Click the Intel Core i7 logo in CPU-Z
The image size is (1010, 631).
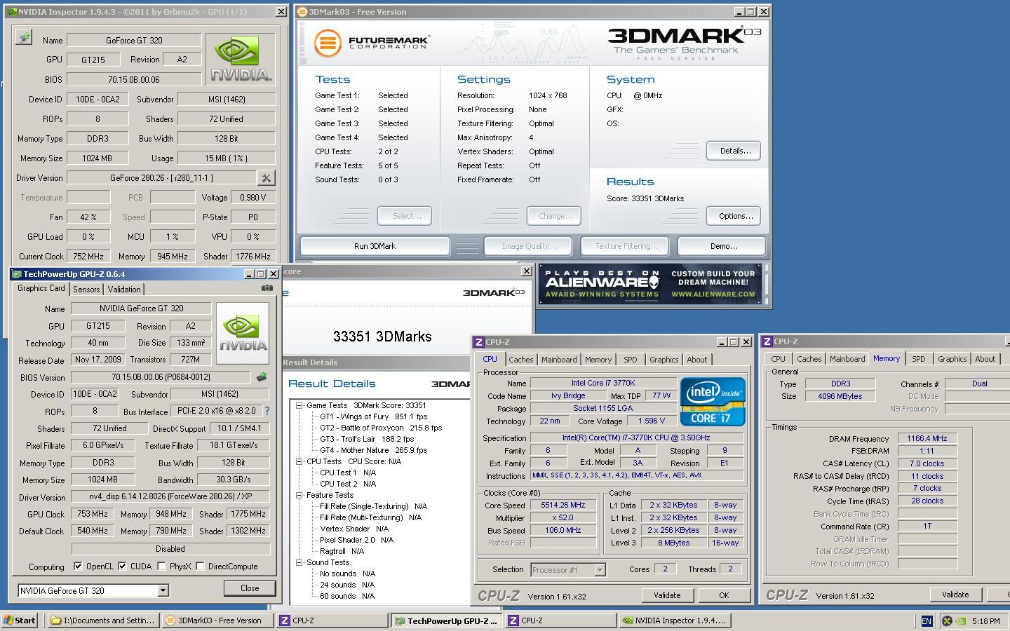713,402
